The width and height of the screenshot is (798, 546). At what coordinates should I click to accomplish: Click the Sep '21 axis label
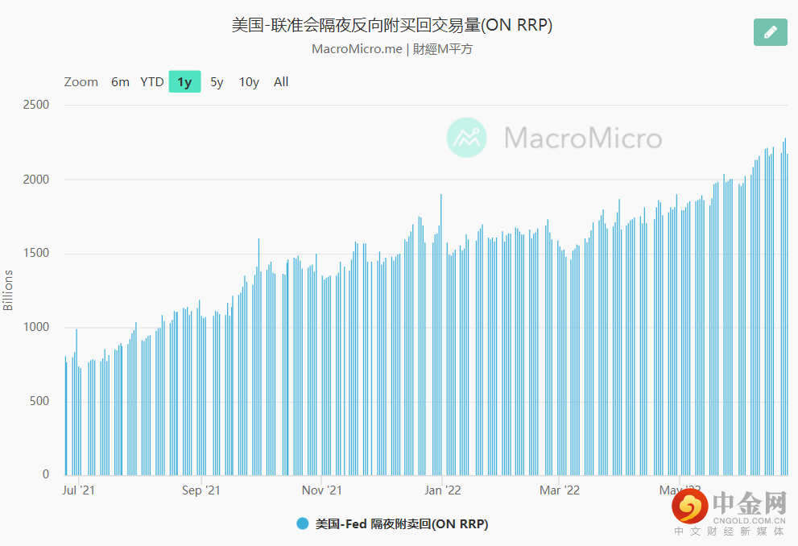201,490
